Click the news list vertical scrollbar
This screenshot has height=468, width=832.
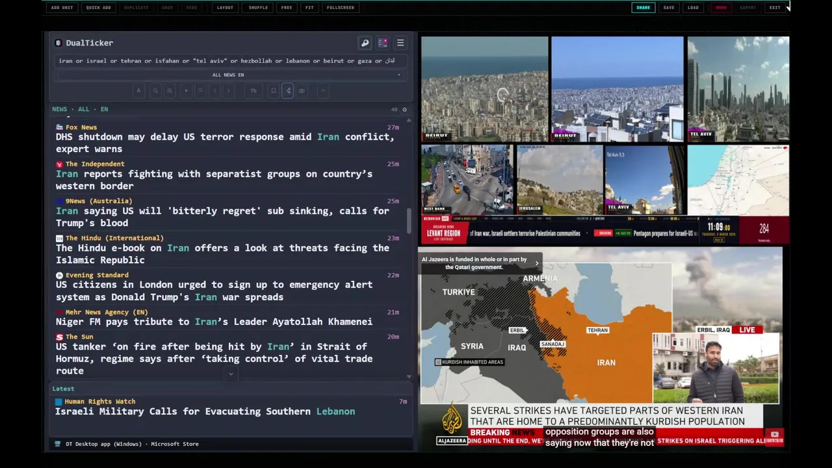(x=409, y=221)
